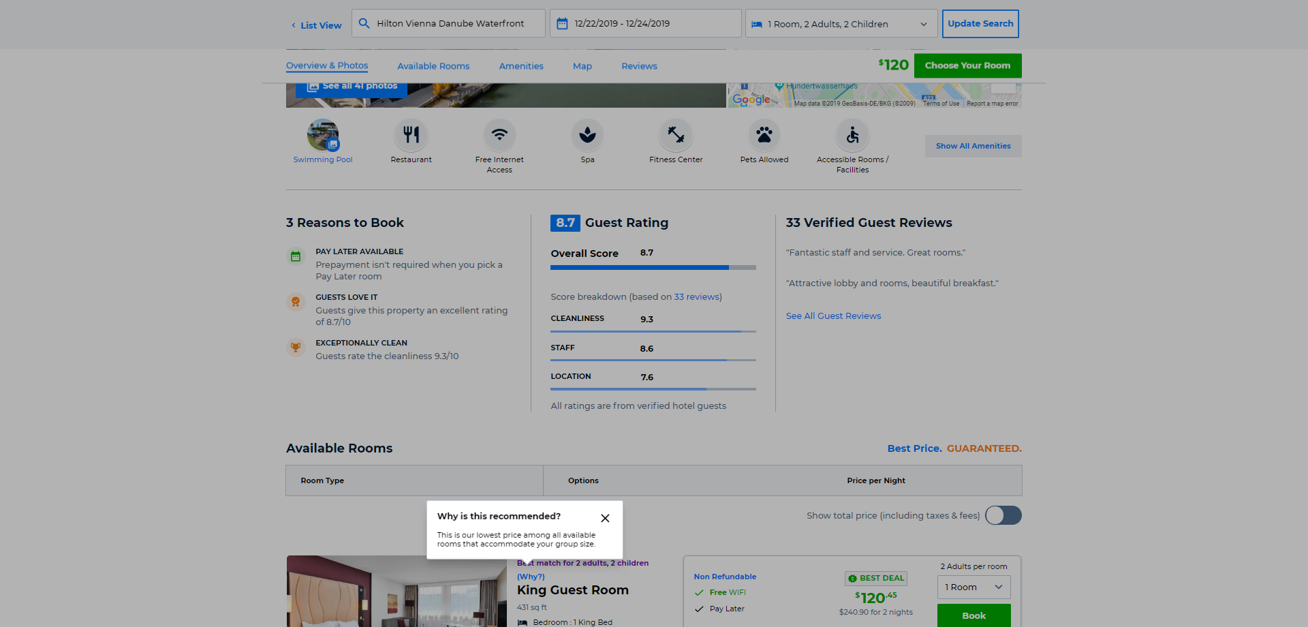Image resolution: width=1308 pixels, height=627 pixels.
Task: Open the Reviews tab
Action: click(x=639, y=66)
